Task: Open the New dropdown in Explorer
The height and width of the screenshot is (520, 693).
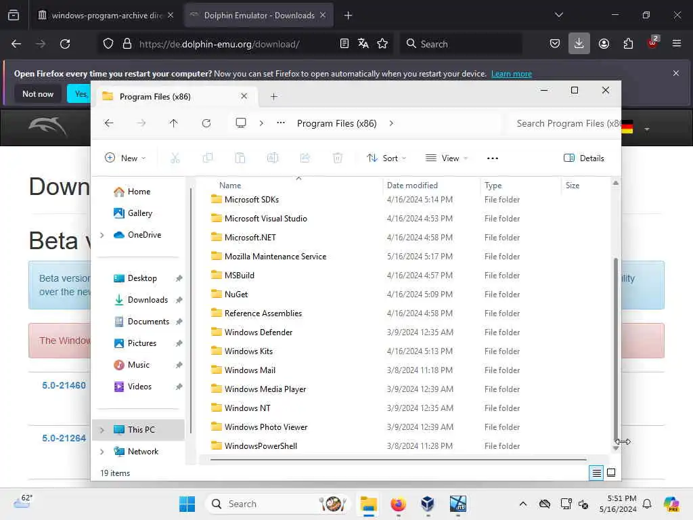Action: tap(125, 158)
